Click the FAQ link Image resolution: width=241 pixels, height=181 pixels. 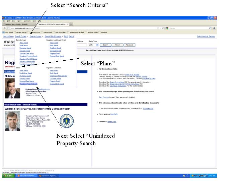point(66,36)
